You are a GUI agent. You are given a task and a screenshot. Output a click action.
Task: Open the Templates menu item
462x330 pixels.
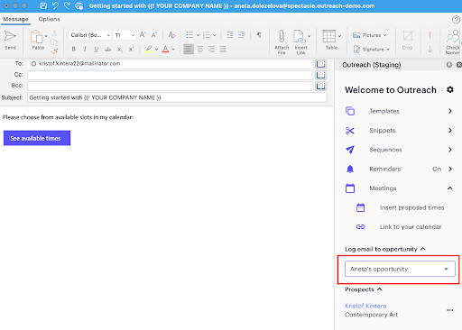point(399,111)
